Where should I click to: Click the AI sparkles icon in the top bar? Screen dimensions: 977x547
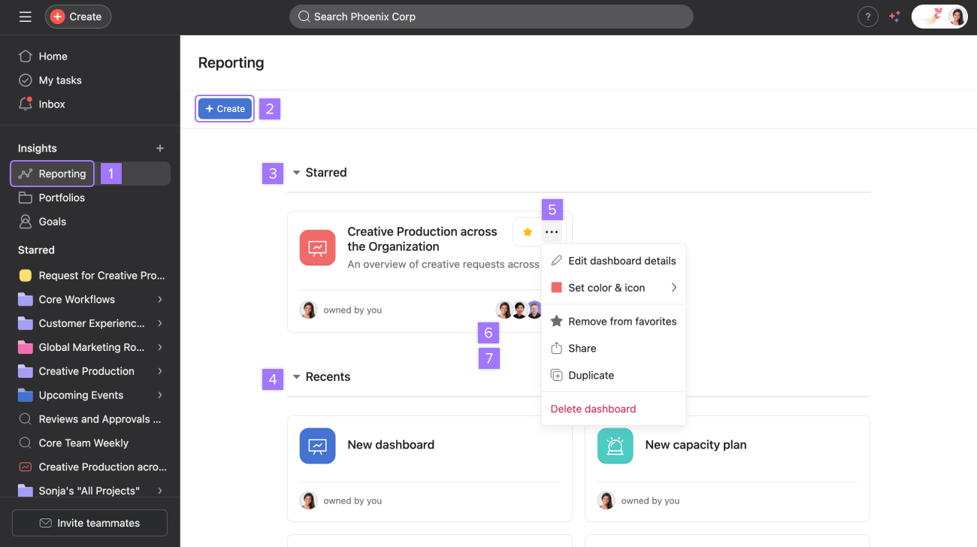[x=894, y=16]
